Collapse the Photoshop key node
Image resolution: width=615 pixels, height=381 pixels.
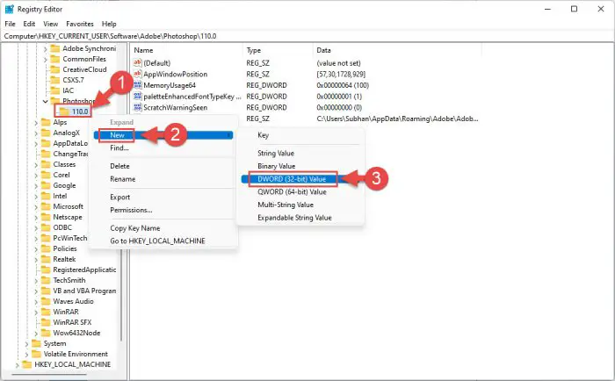tap(46, 101)
